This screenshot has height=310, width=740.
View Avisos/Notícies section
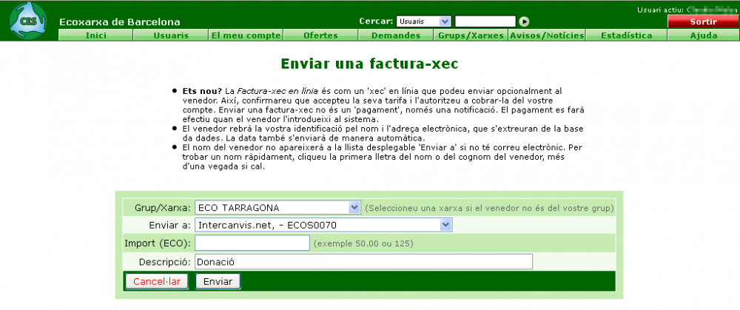point(547,36)
